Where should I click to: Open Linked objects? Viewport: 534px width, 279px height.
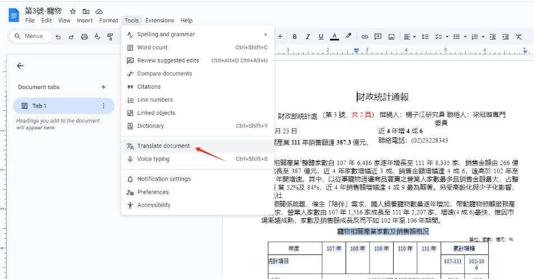[x=197, y=113]
